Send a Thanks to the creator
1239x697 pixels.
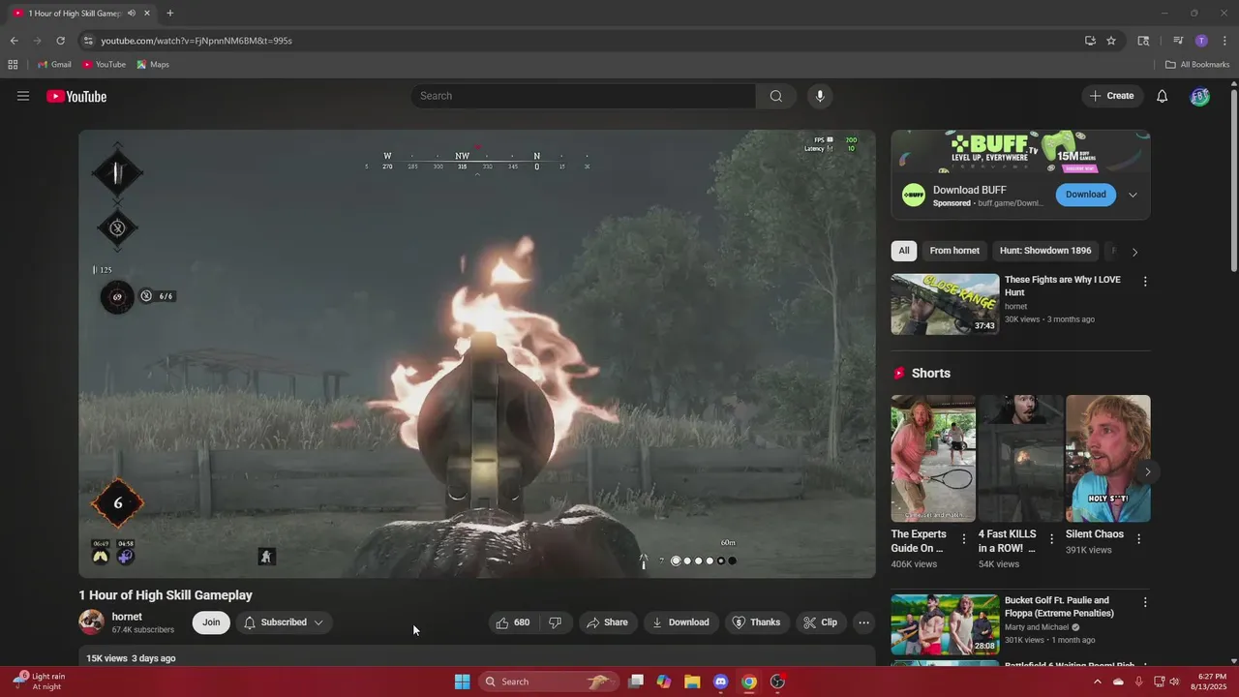point(756,622)
